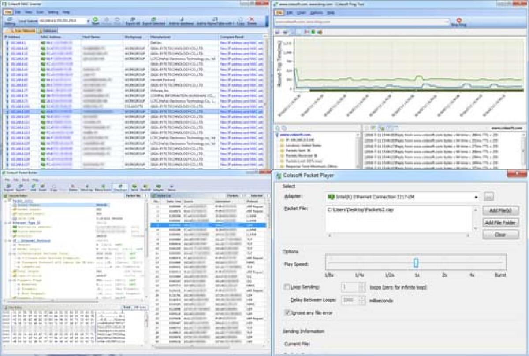Screen dimensions: 529x356
Task: Click Export All icon in MAC Scanner
Action: tap(133, 20)
